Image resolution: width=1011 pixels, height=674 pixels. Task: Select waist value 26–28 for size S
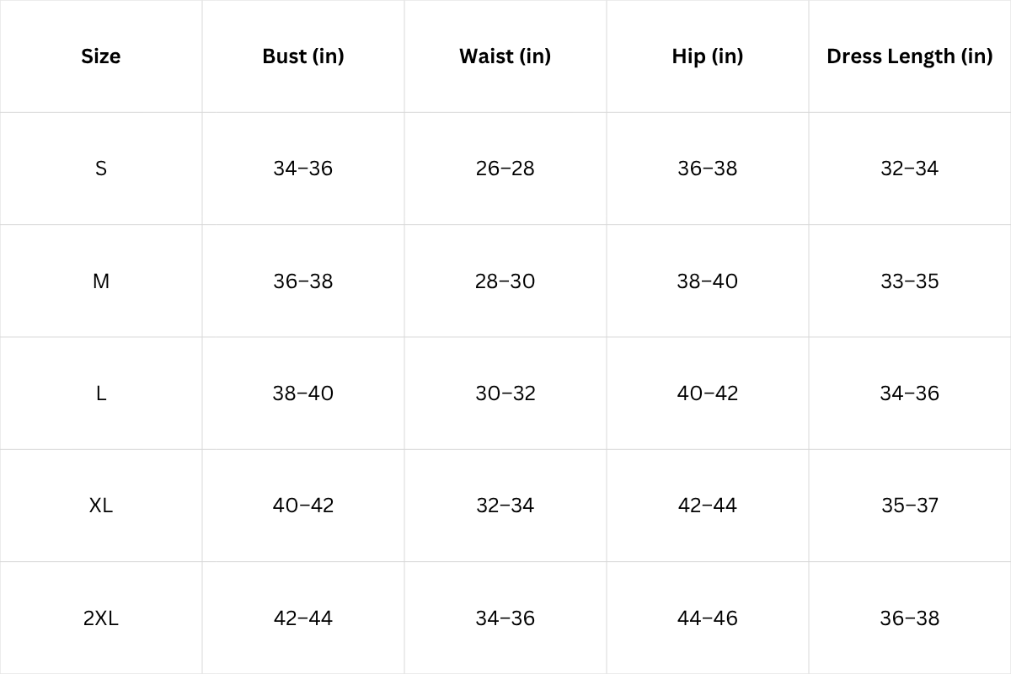(x=505, y=168)
